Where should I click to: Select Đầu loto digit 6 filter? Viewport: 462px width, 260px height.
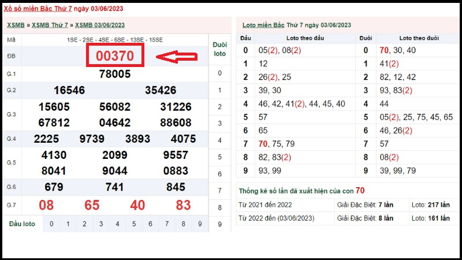[x=151, y=224]
